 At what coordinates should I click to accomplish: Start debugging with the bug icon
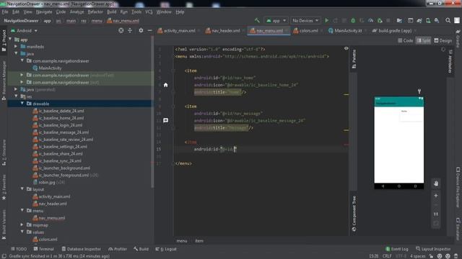click(353, 21)
